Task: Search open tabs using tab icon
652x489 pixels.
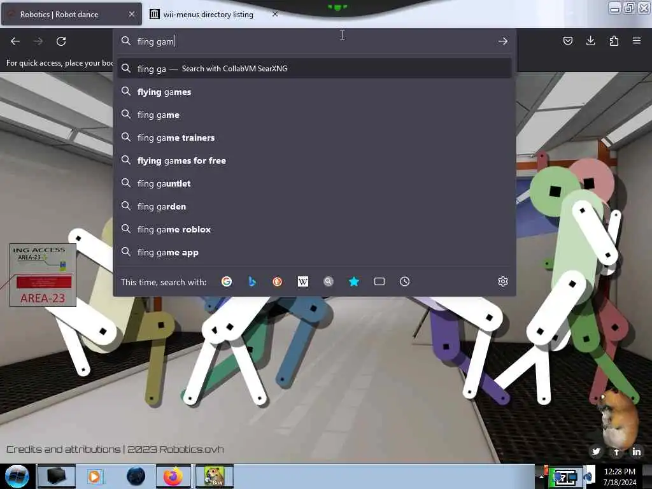Action: 379,281
